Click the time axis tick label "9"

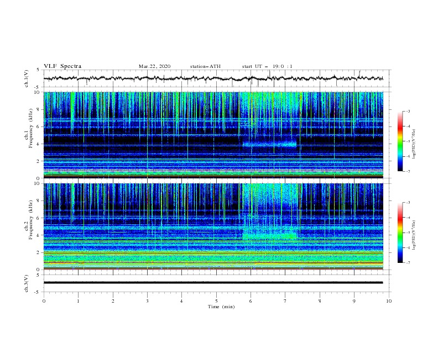pyautogui.click(x=354, y=301)
